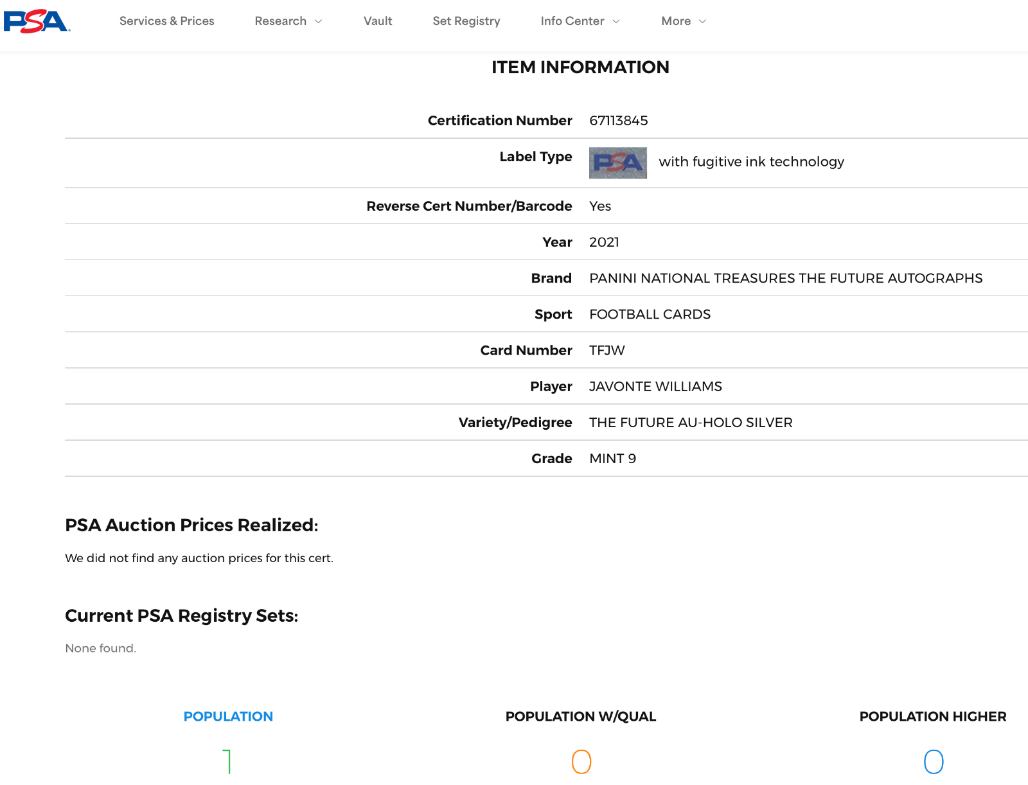
Task: Click certification number 67113845
Action: (619, 121)
